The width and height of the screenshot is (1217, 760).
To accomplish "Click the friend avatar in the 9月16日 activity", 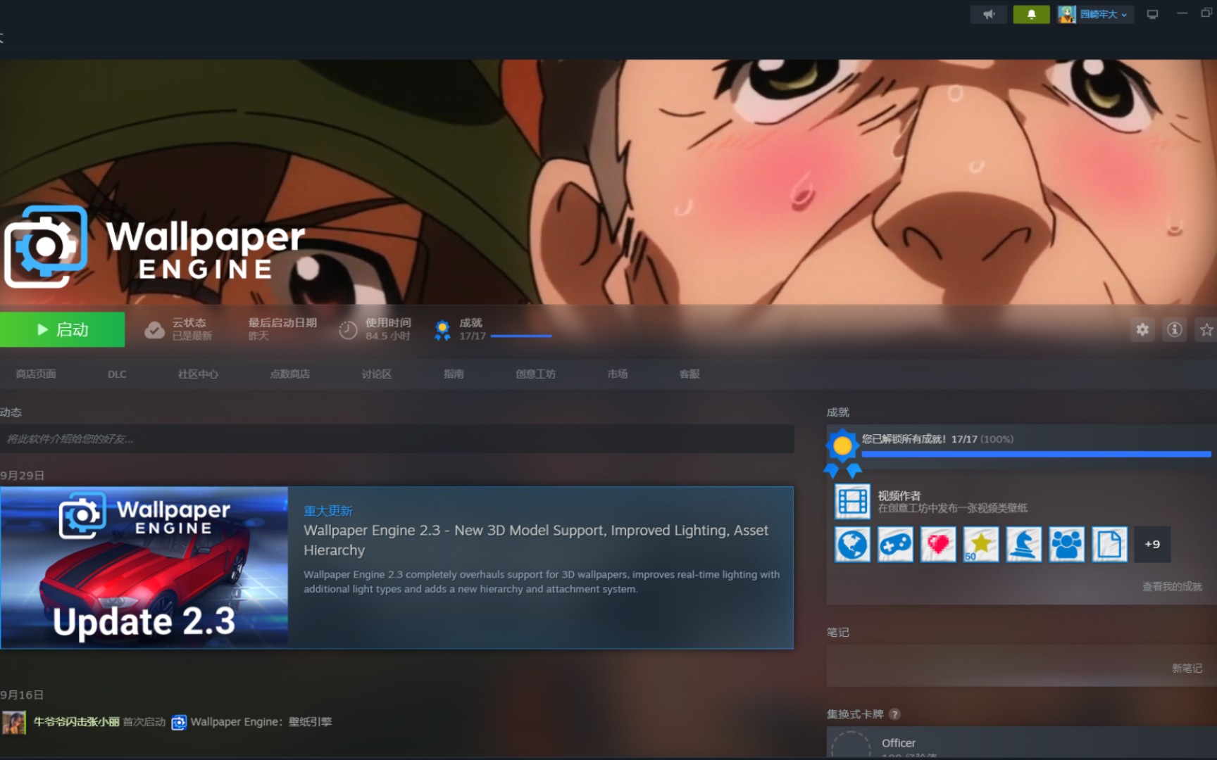I will click(14, 722).
